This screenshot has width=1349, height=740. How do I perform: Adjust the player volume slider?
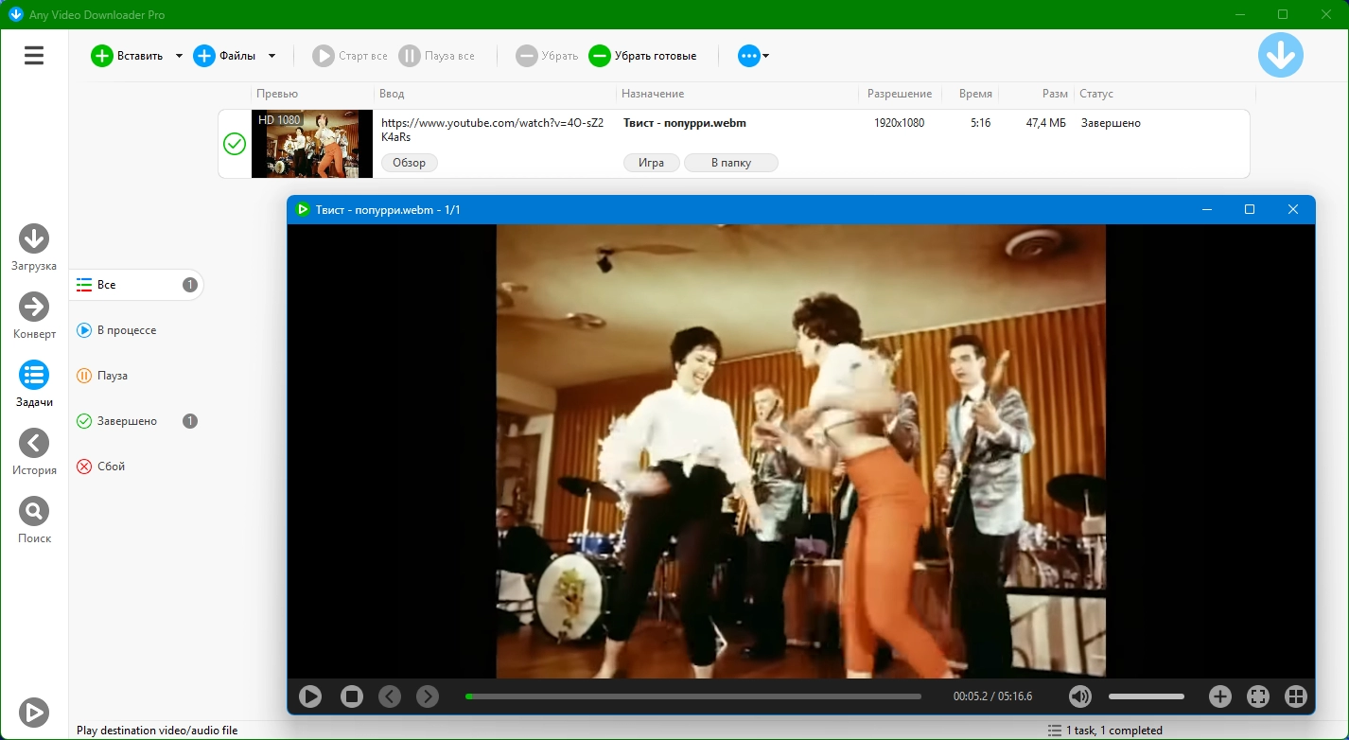point(1147,696)
